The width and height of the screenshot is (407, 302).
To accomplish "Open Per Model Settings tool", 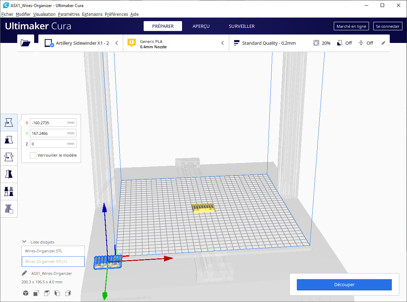I will (9, 191).
